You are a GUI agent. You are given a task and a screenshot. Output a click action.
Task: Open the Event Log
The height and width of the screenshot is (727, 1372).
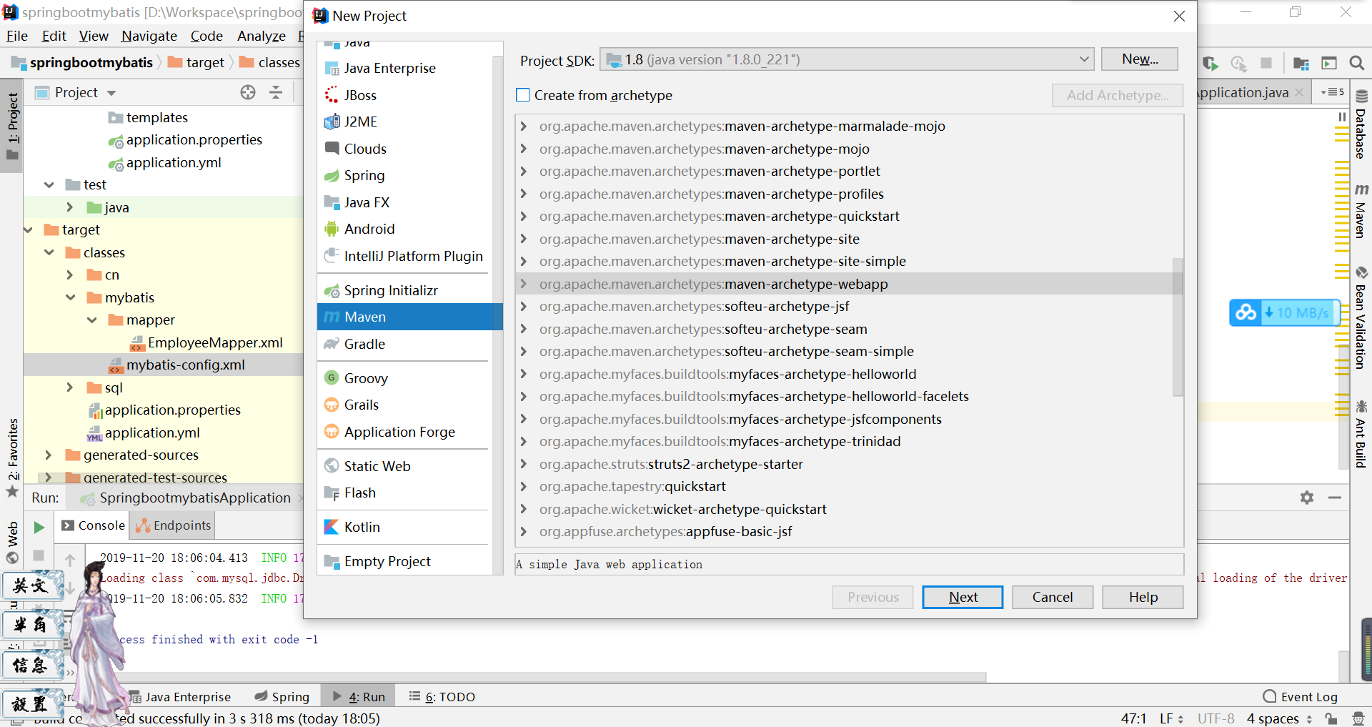[x=1301, y=697]
